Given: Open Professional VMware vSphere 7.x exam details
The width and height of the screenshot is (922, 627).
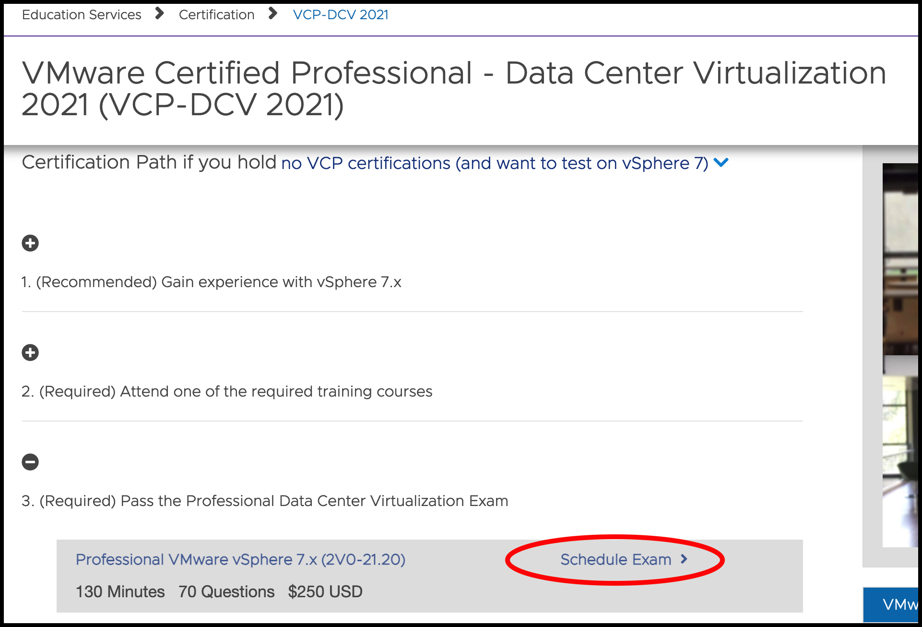Looking at the screenshot, I should 240,559.
